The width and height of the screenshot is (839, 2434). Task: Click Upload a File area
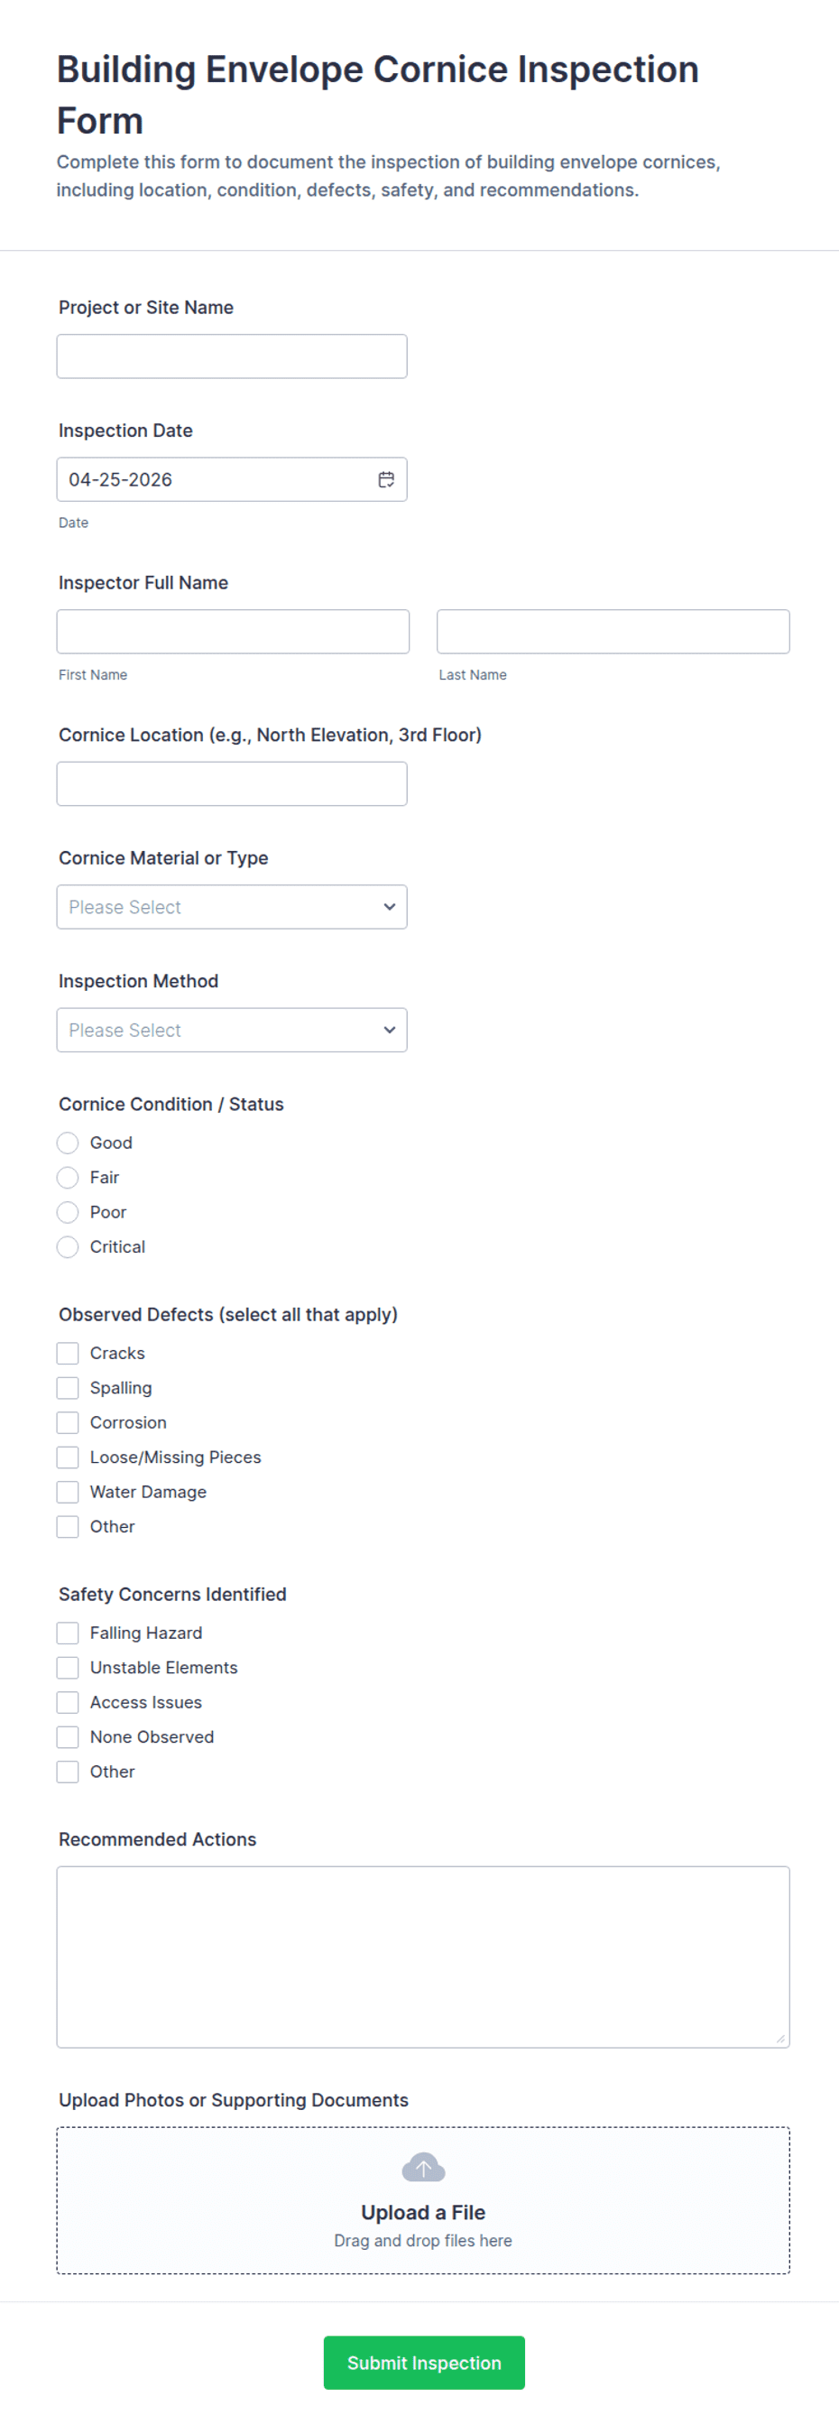423,2212
